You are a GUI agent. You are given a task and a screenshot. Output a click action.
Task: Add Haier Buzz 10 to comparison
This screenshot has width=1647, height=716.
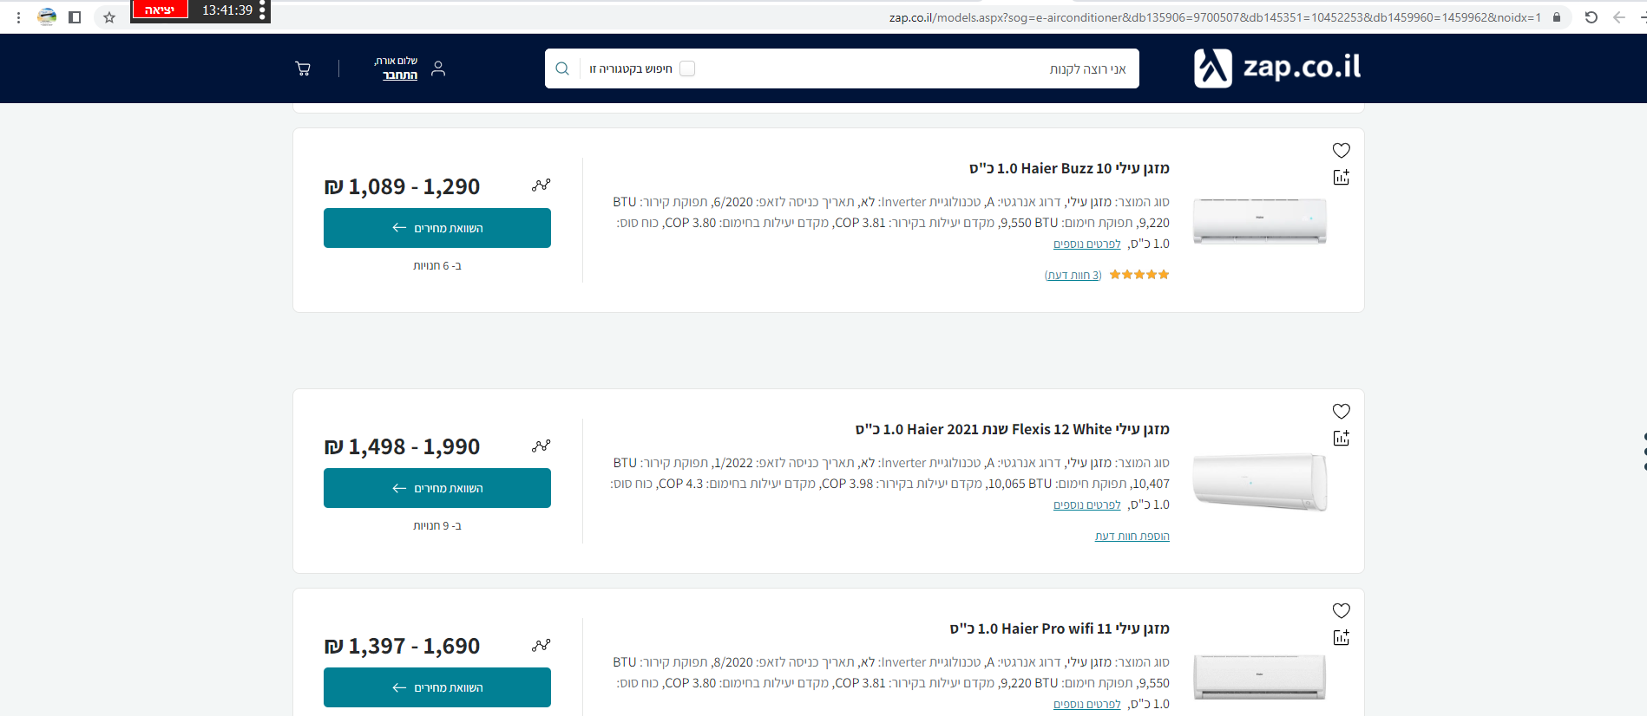(x=1341, y=177)
